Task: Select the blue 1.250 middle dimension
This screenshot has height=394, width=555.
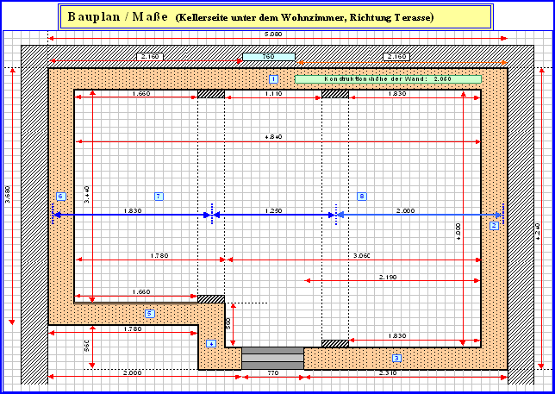Action: coord(273,210)
